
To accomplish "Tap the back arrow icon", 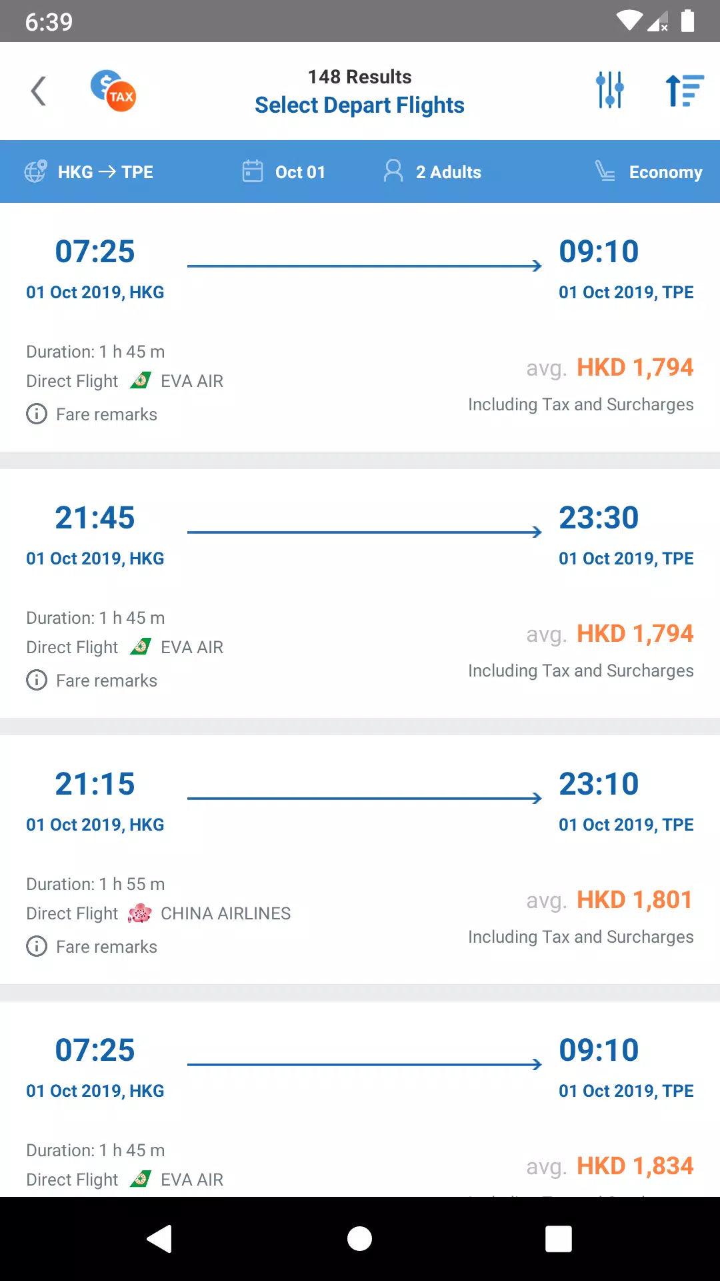I will pos(39,91).
